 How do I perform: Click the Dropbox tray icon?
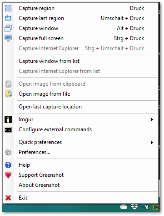click(x=134, y=207)
